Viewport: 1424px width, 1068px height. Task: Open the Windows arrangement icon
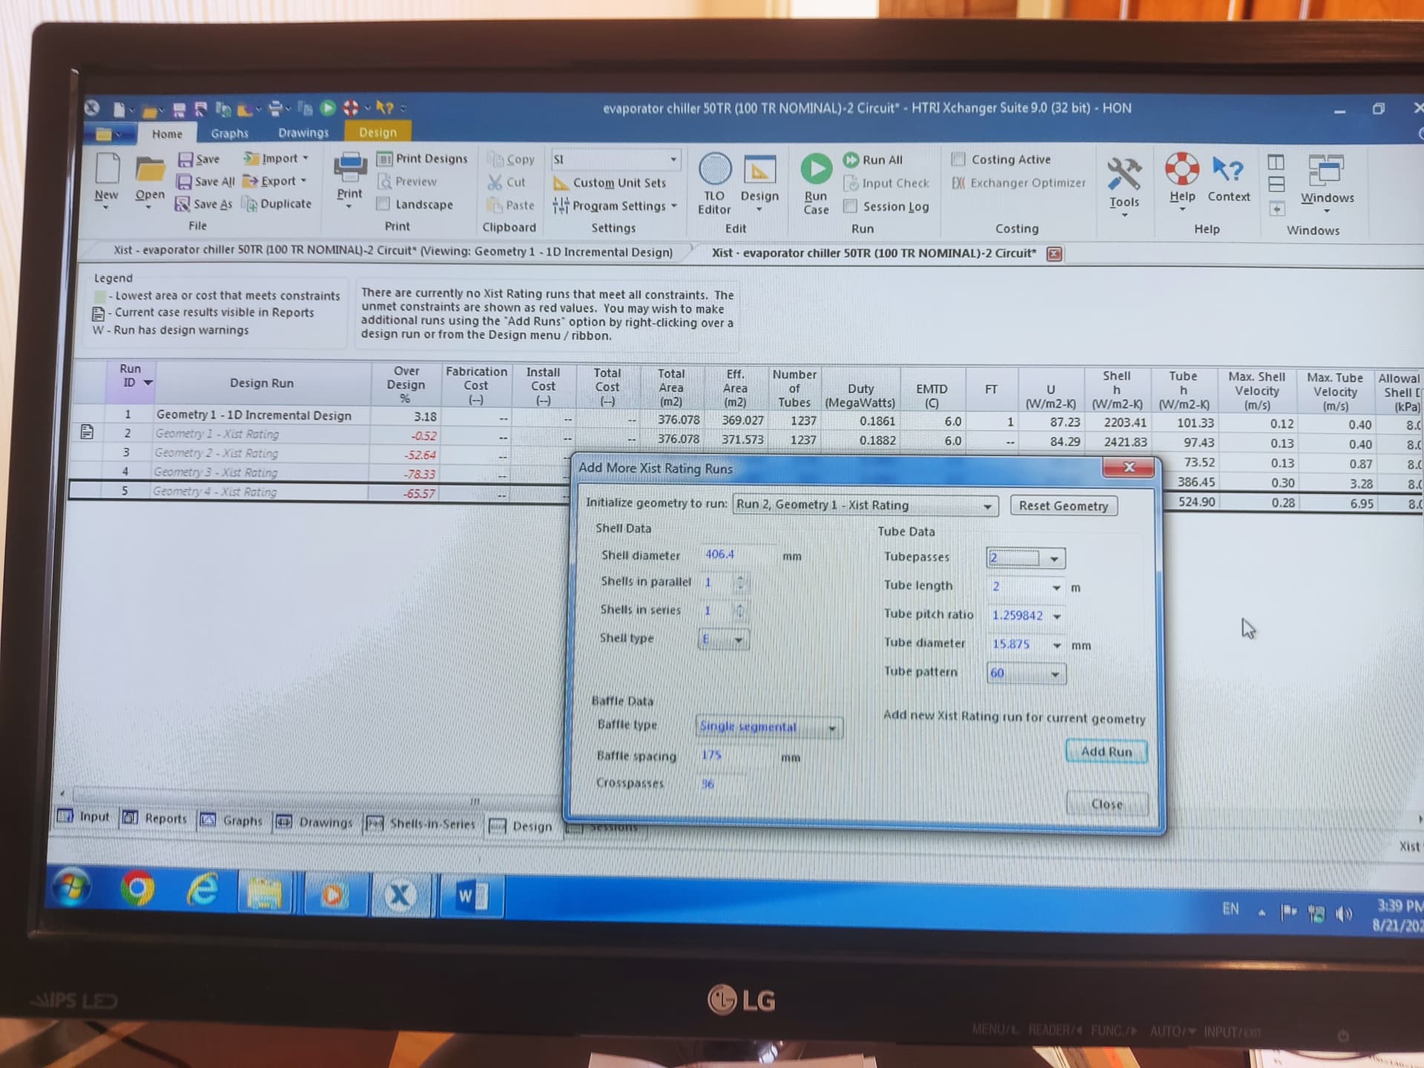point(1326,171)
